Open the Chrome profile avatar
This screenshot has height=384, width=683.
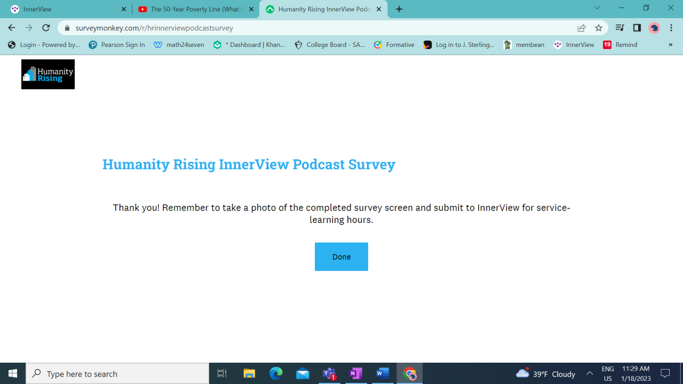tap(654, 28)
